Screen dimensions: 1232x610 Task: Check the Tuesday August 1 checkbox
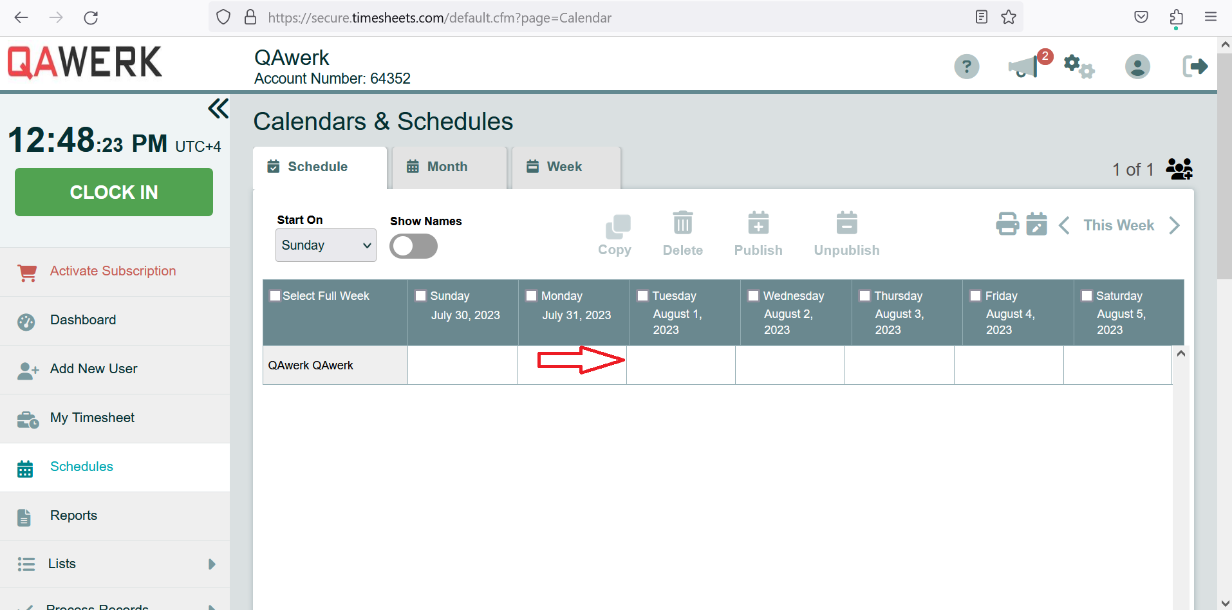click(x=642, y=296)
